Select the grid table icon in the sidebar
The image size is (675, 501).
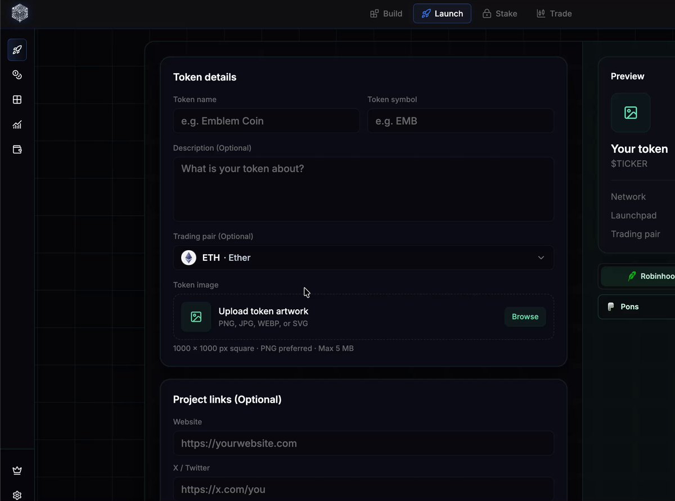[x=17, y=100]
